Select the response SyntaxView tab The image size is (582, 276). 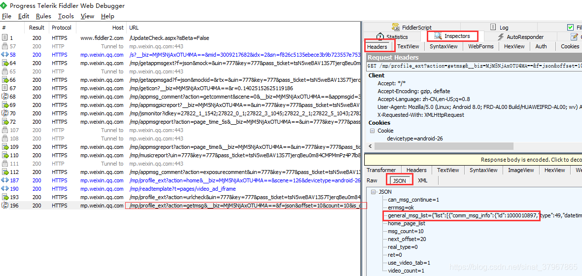pos(483,170)
